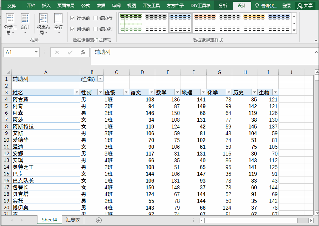Switch to the DIY工具箱 tab

201,6
